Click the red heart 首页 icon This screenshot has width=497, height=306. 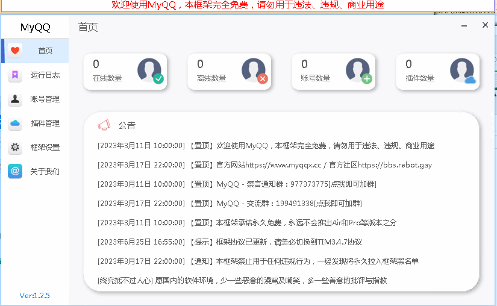15,51
